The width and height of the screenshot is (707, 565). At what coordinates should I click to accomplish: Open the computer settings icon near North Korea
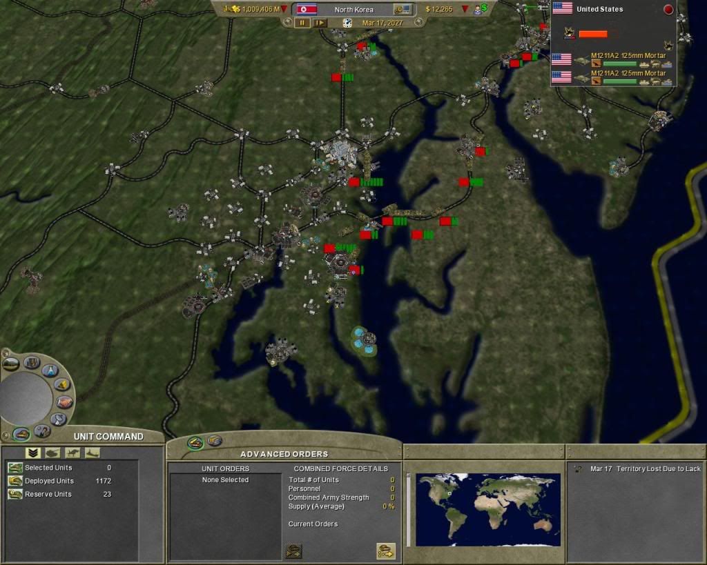pyautogui.click(x=403, y=9)
